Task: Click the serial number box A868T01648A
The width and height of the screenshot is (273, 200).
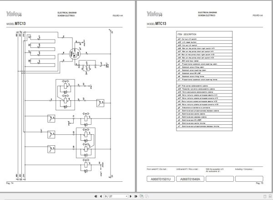Action: coord(190,179)
